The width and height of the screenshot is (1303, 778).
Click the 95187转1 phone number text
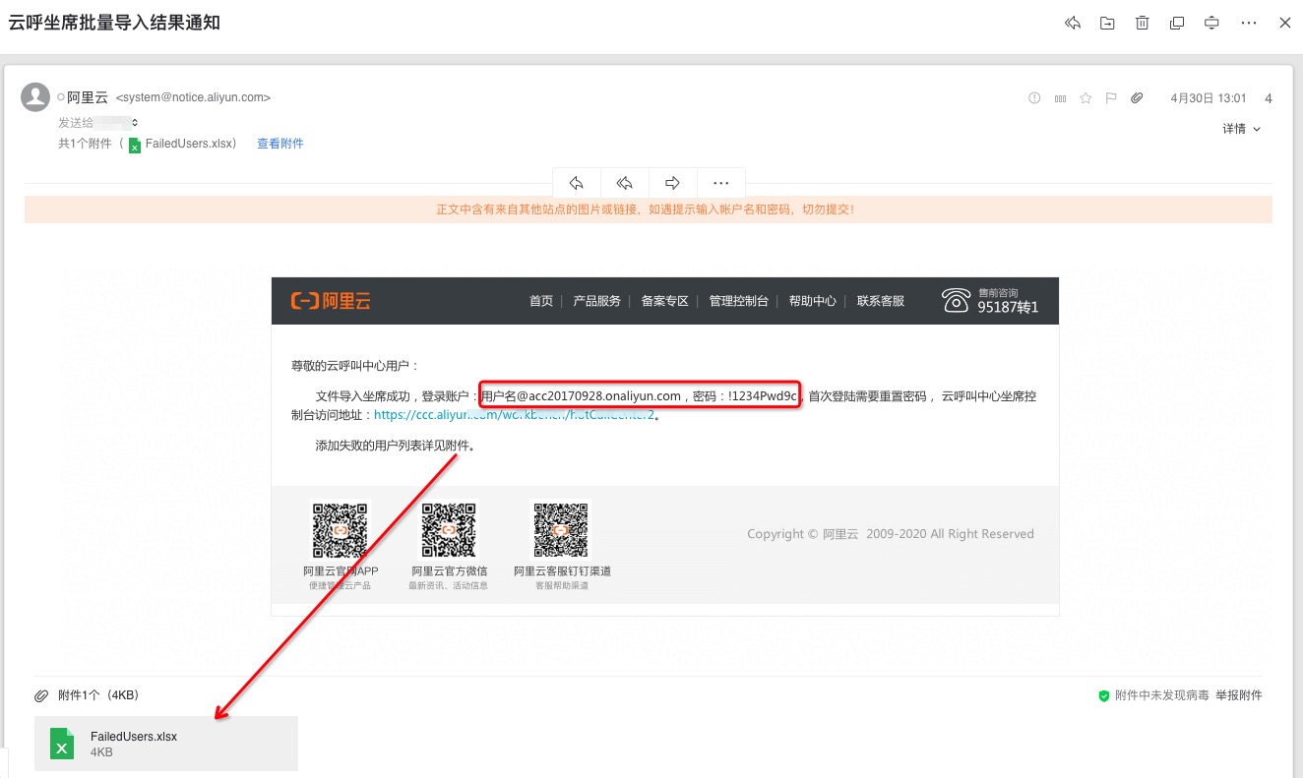[x=1008, y=307]
